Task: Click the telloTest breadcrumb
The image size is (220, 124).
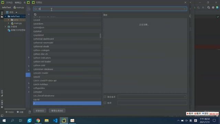Action: (x=6, y=7)
